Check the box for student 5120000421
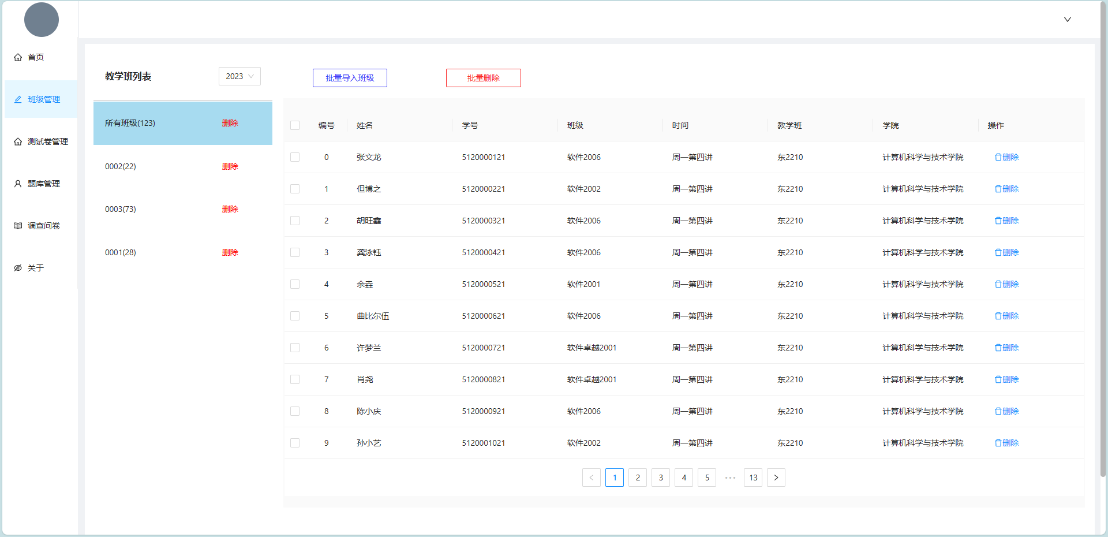 coord(295,252)
